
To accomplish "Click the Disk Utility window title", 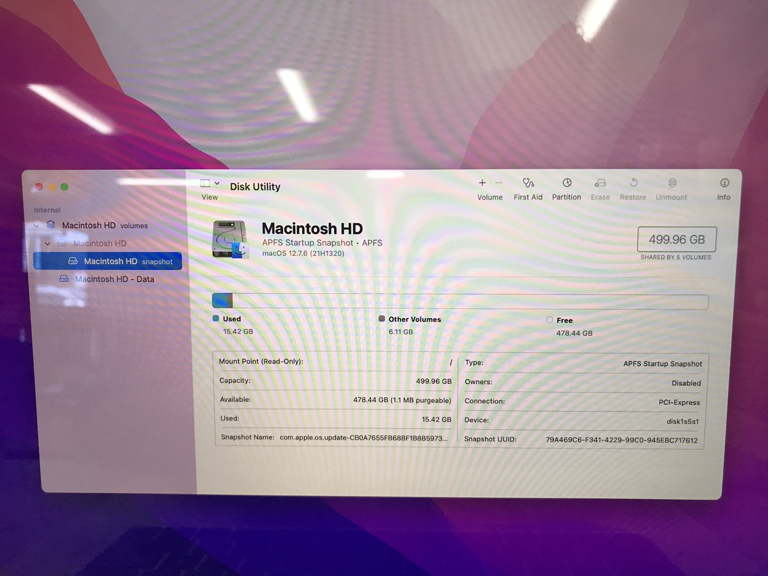I will (255, 187).
